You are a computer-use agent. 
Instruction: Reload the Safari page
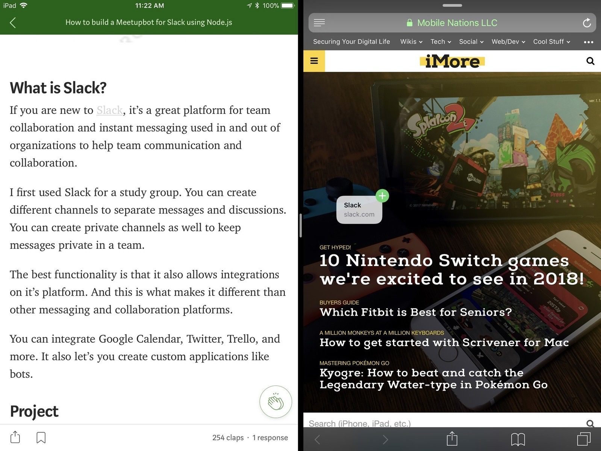[586, 23]
